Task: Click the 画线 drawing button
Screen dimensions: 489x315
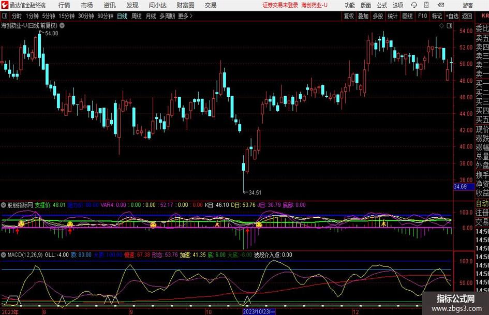Action: pos(407,16)
